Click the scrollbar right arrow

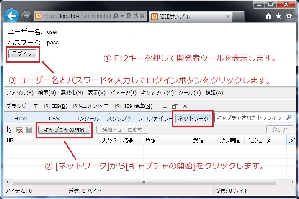tap(292, 182)
